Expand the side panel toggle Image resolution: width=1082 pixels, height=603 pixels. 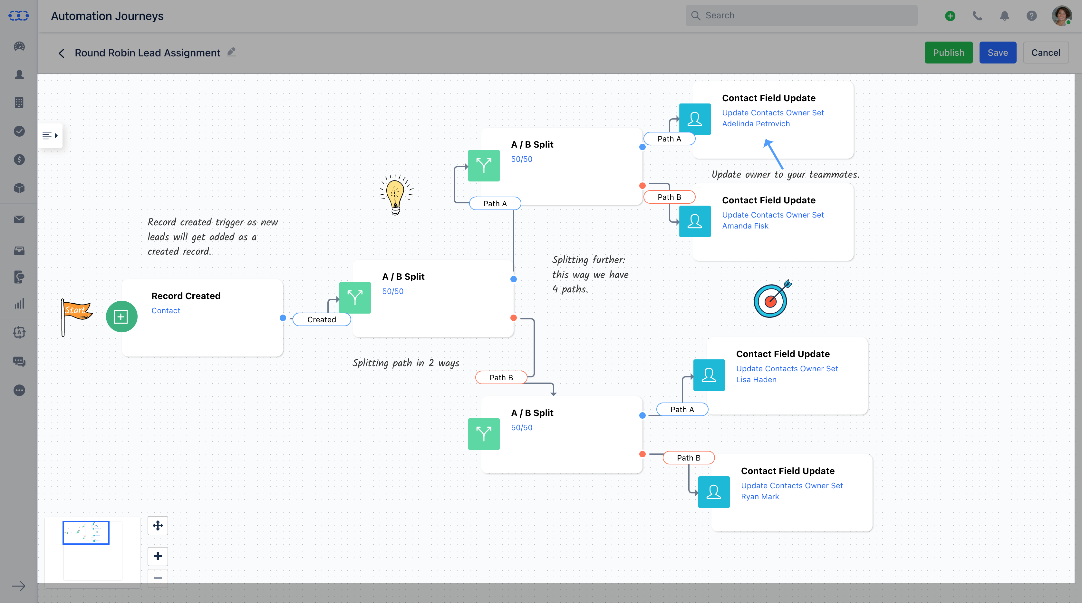[50, 135]
